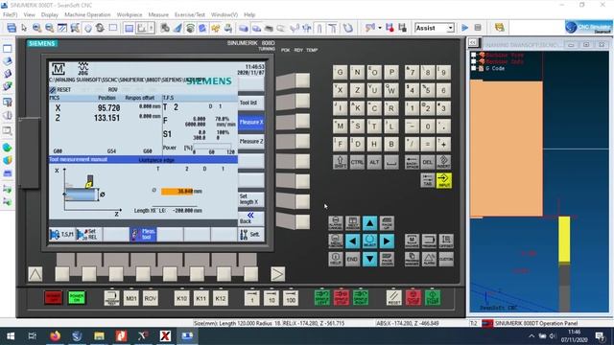Click the green CYCLE START key
614x345 pixels.
click(433, 298)
